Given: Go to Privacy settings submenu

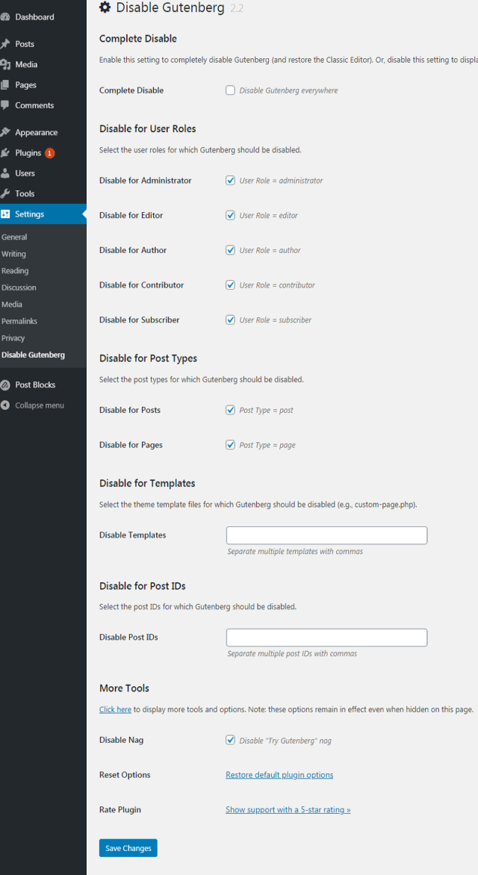Looking at the screenshot, I should 13,338.
